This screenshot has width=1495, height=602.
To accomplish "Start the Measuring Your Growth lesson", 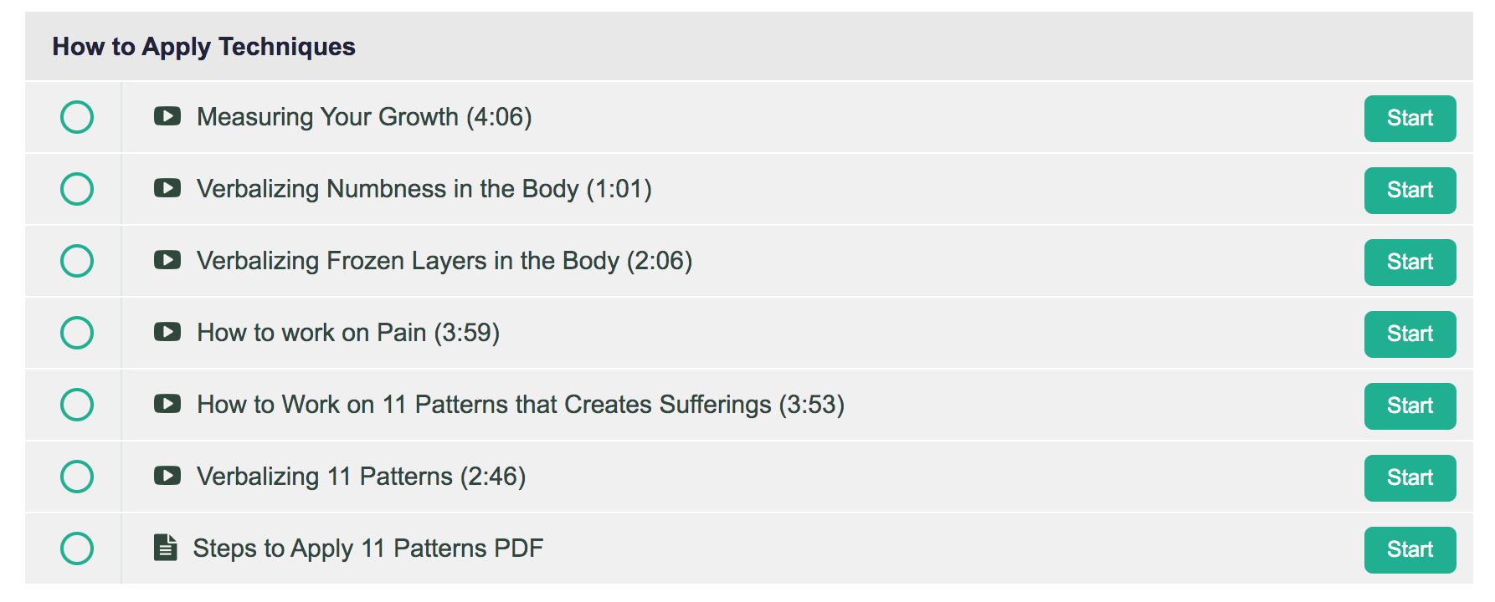I will (1410, 118).
